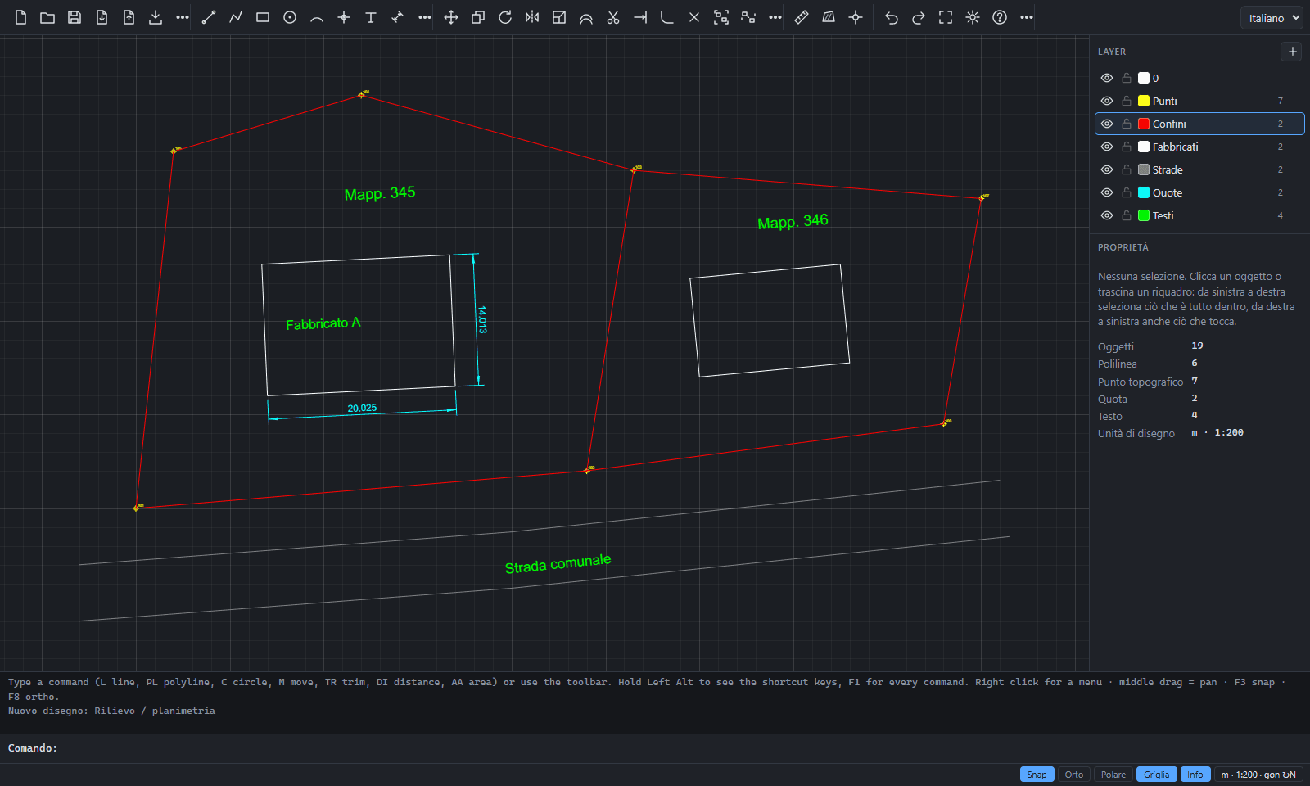Click the yellow Punti color swatch
The height and width of the screenshot is (786, 1310).
1144,101
